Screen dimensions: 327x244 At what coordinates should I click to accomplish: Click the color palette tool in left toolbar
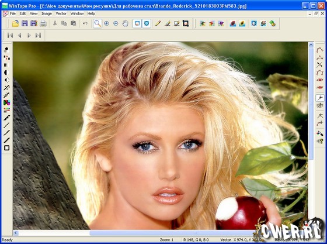coord(6,102)
